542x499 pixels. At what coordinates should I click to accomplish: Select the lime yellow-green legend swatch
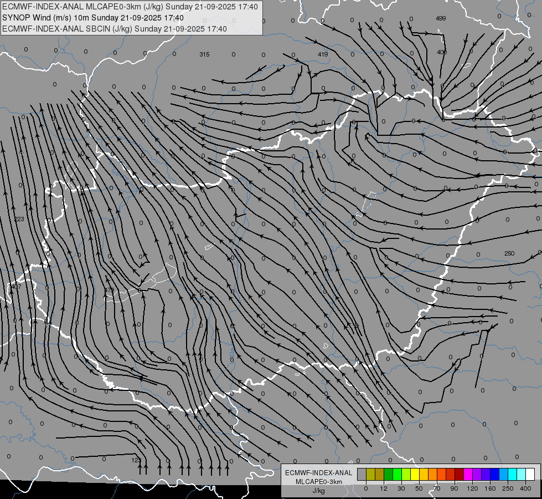(406, 474)
